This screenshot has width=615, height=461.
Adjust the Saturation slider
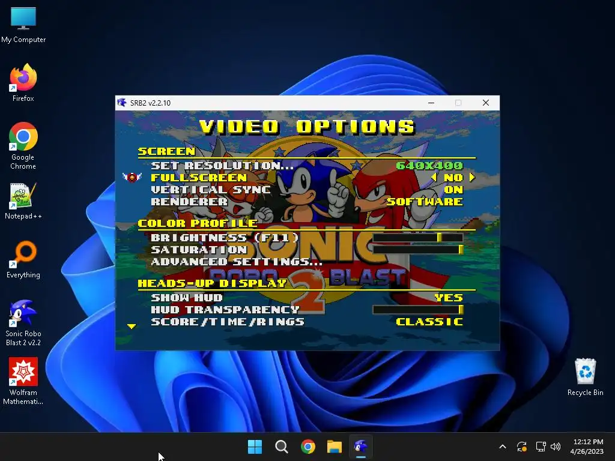[x=418, y=249]
